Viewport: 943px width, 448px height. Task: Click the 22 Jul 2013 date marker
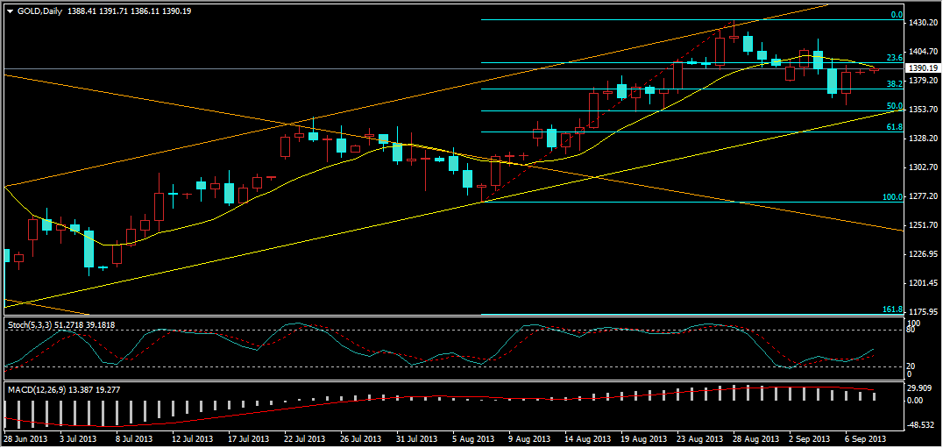tap(305, 438)
